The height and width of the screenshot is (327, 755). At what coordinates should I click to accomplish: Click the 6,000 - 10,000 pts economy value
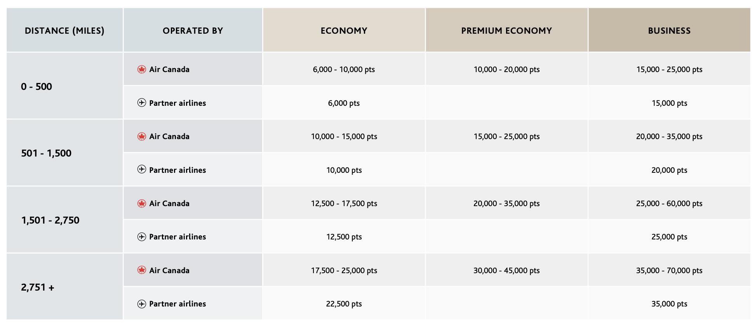[x=344, y=69]
